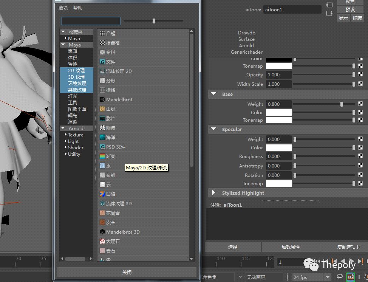Click the 预设 presets button
This screenshot has width=368, height=282.
click(350, 9)
